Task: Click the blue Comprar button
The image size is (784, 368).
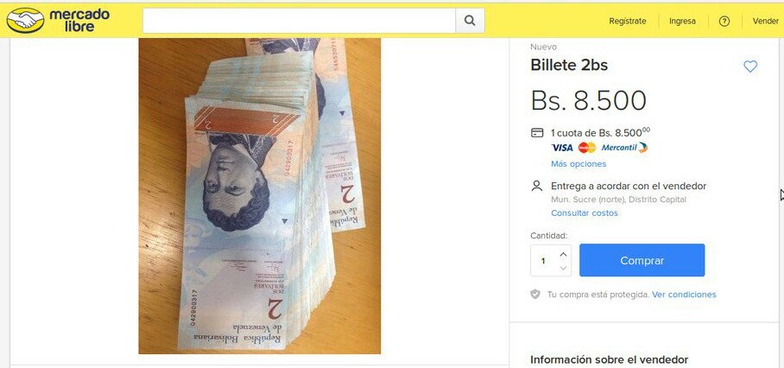Action: coord(642,260)
